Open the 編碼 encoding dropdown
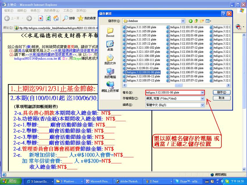Viewport: 247px width, 185px height. pyautogui.click(x=203, y=104)
